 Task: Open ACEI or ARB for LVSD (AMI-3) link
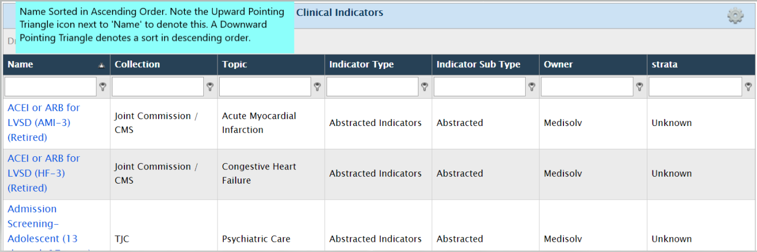[43, 123]
